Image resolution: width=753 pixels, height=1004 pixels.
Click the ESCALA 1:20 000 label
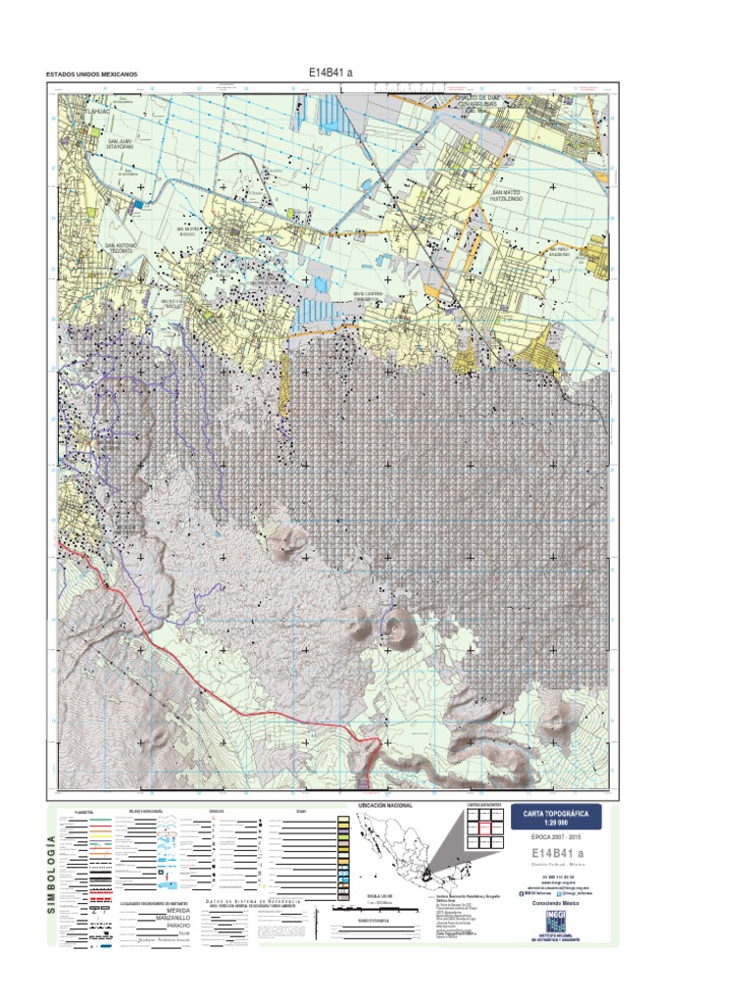(379, 896)
